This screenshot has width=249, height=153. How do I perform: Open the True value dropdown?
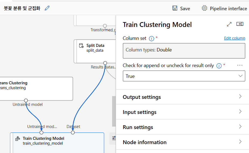(x=184, y=76)
